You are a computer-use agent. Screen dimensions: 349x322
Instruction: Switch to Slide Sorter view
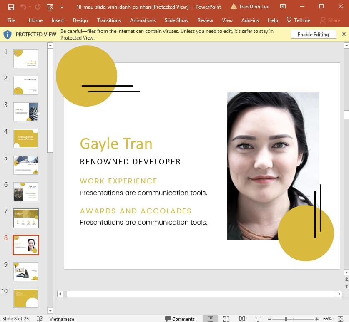pos(226,319)
